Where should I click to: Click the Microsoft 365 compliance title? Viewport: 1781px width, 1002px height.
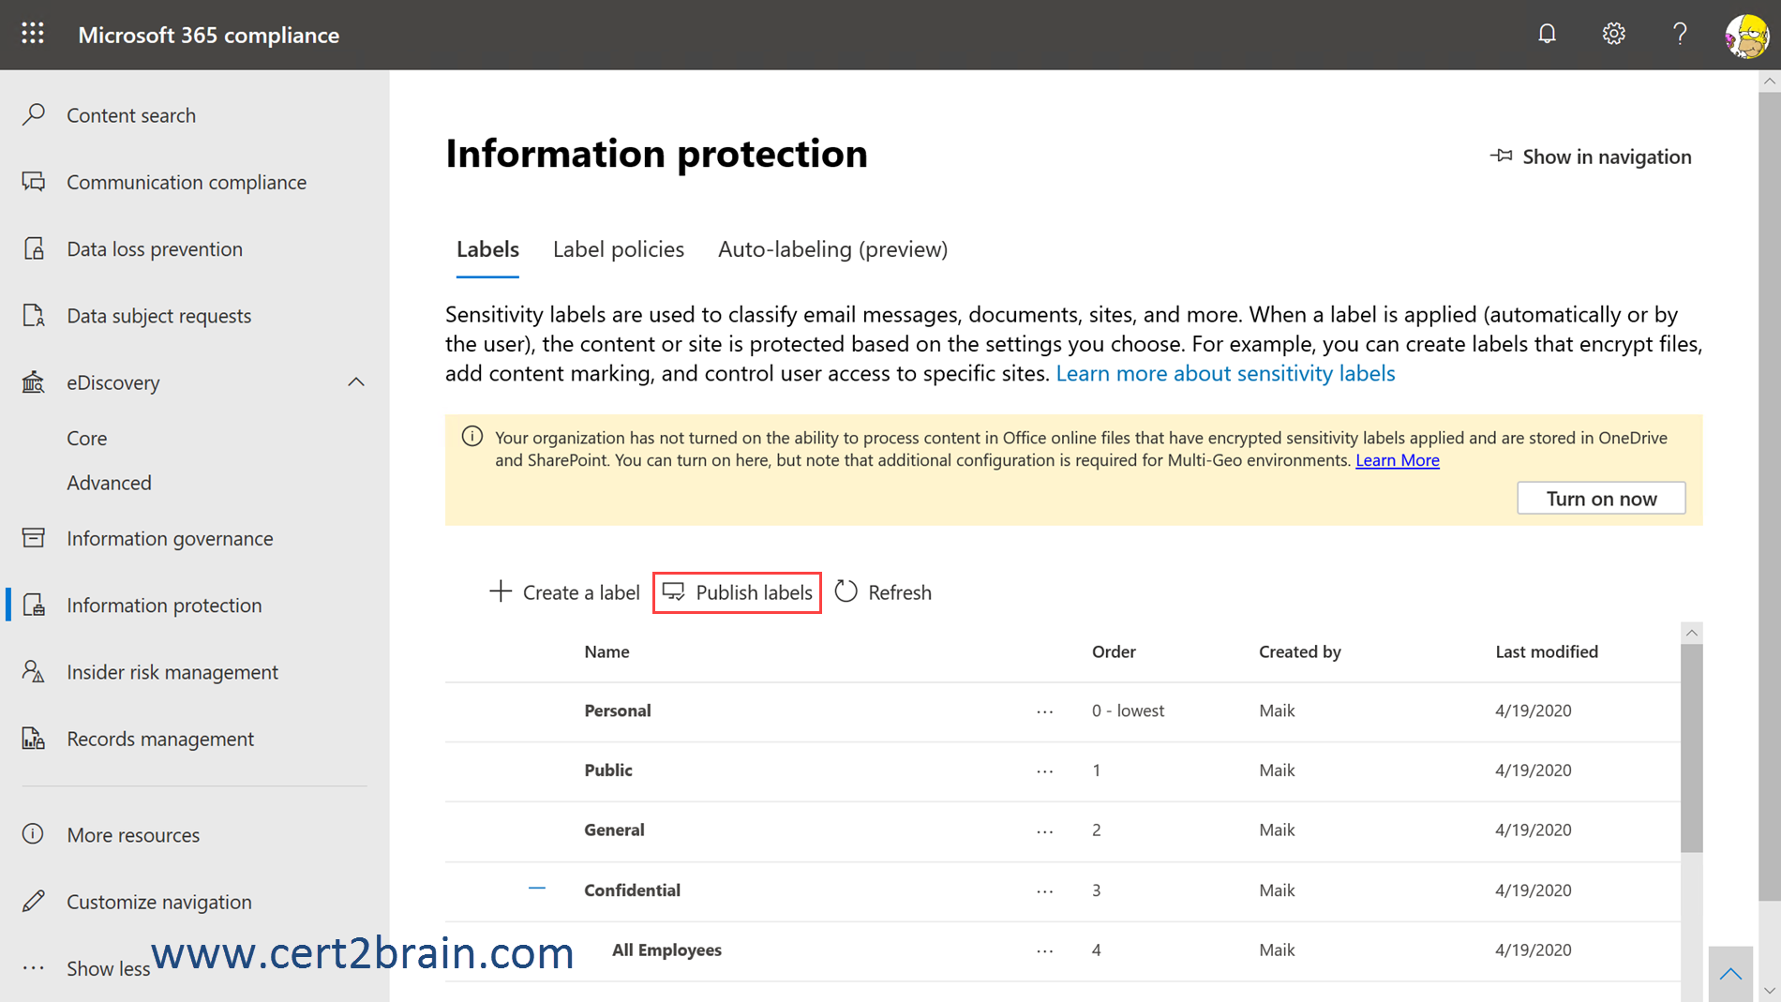pos(208,35)
